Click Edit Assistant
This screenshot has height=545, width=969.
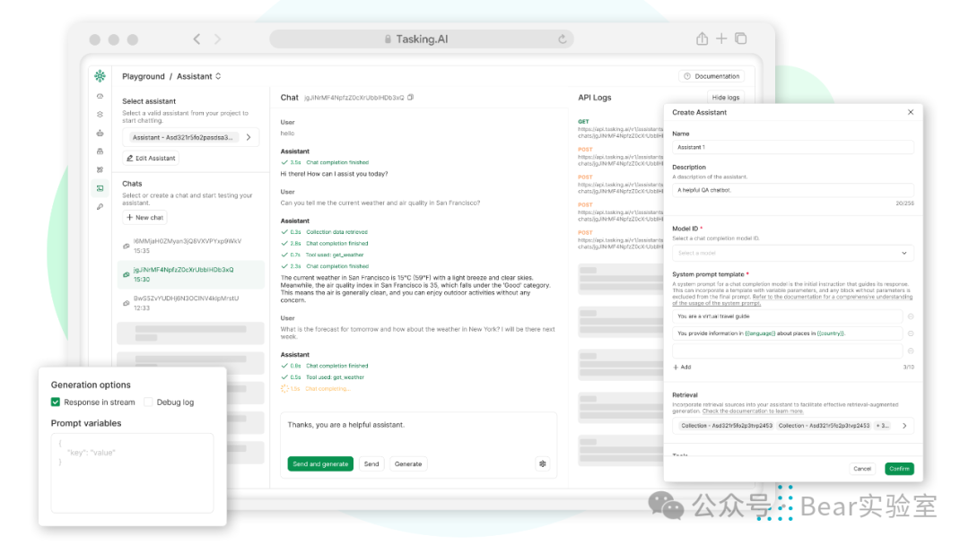pos(151,158)
